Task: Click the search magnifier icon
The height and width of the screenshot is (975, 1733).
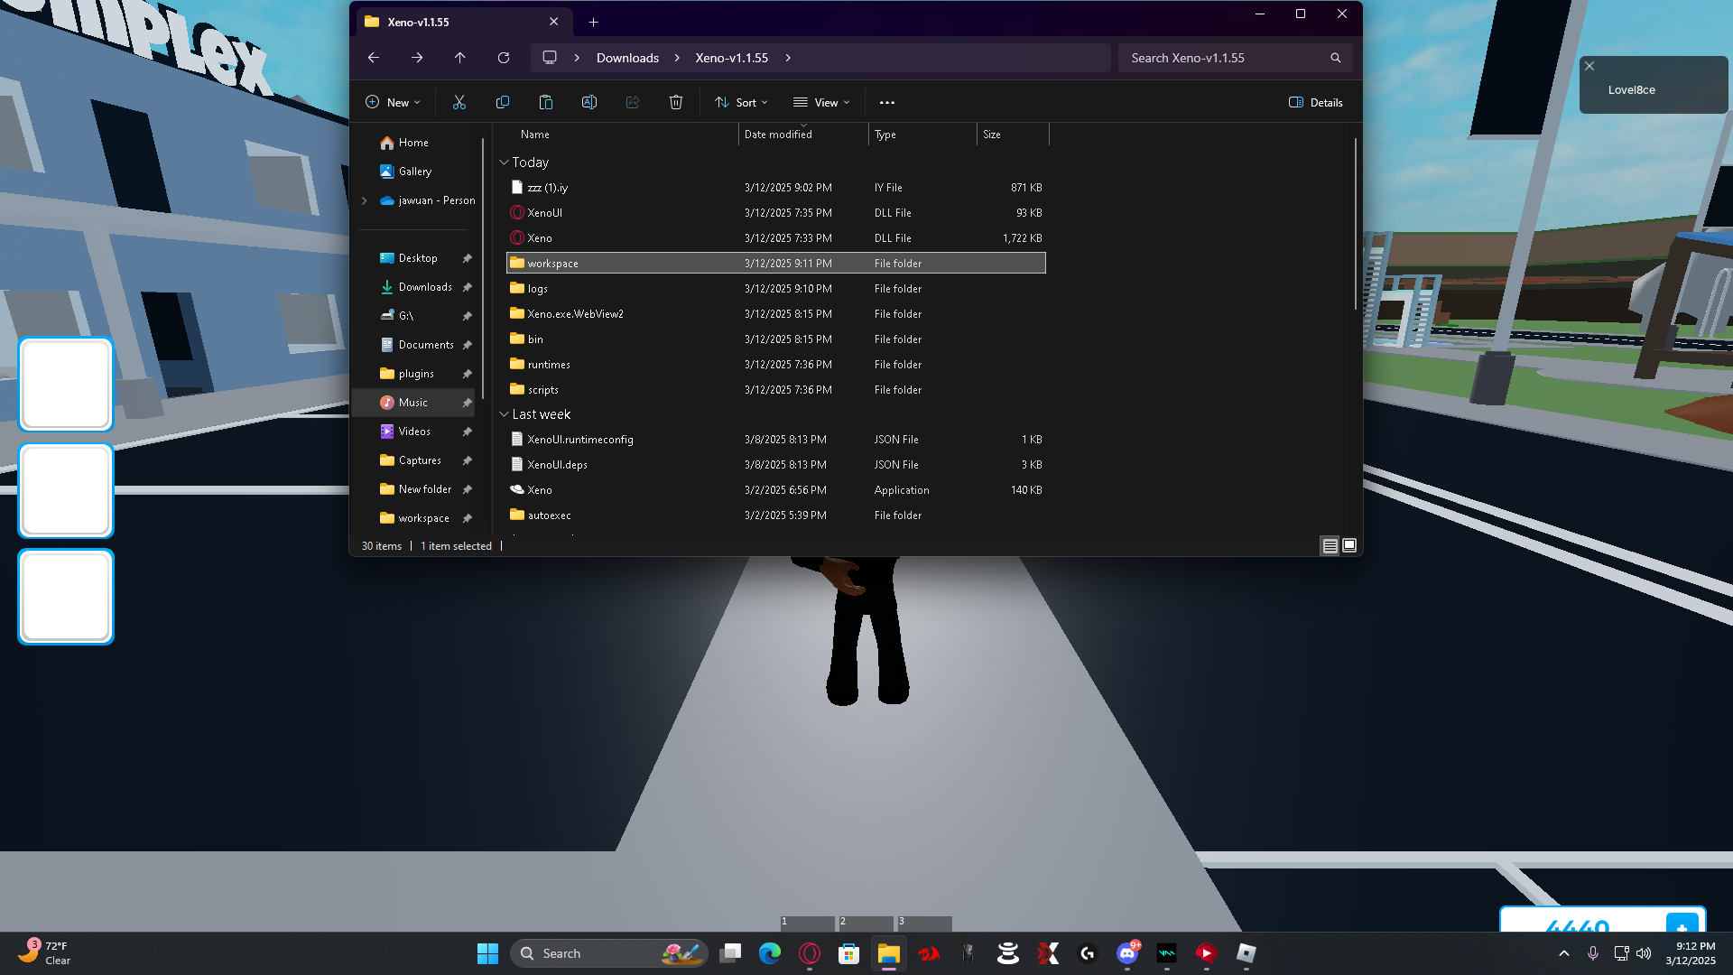Action: click(1335, 58)
